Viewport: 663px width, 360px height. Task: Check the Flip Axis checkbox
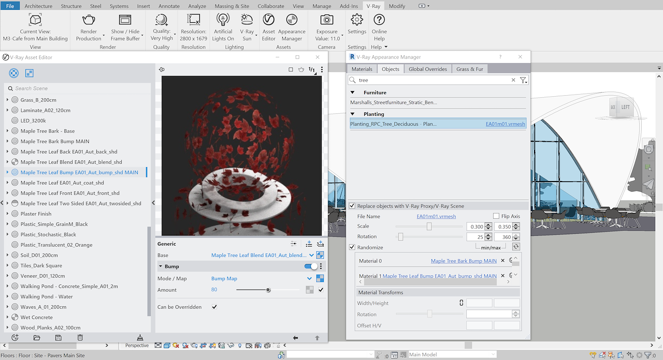point(496,216)
